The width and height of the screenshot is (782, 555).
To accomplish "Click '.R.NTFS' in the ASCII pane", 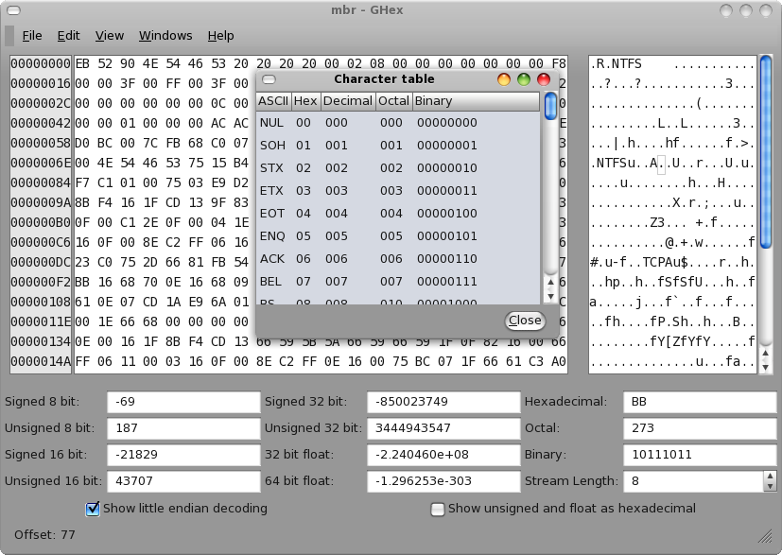I will pos(616,64).
